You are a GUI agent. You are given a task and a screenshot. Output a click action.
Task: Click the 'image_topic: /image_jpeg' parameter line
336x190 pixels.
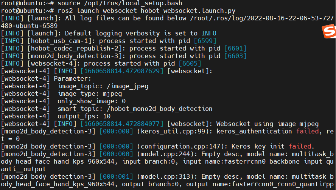click(x=103, y=86)
